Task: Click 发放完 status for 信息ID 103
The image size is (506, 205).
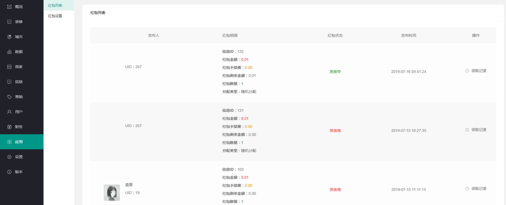Action: pyautogui.click(x=335, y=190)
